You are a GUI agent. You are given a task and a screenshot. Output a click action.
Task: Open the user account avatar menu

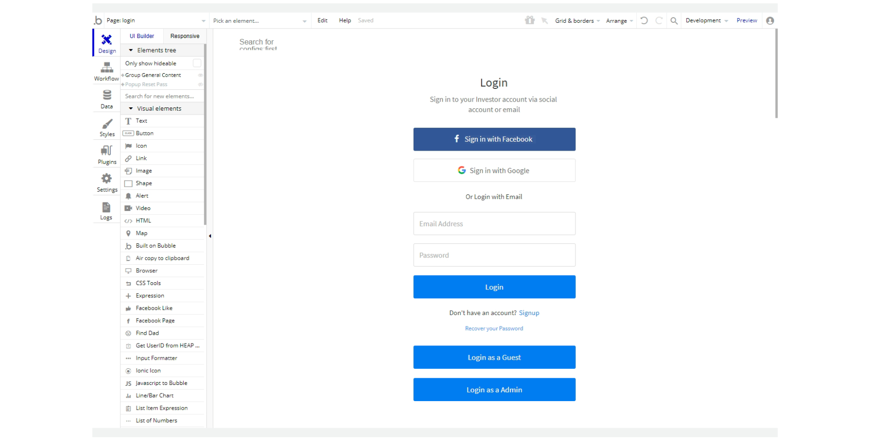[x=770, y=20]
